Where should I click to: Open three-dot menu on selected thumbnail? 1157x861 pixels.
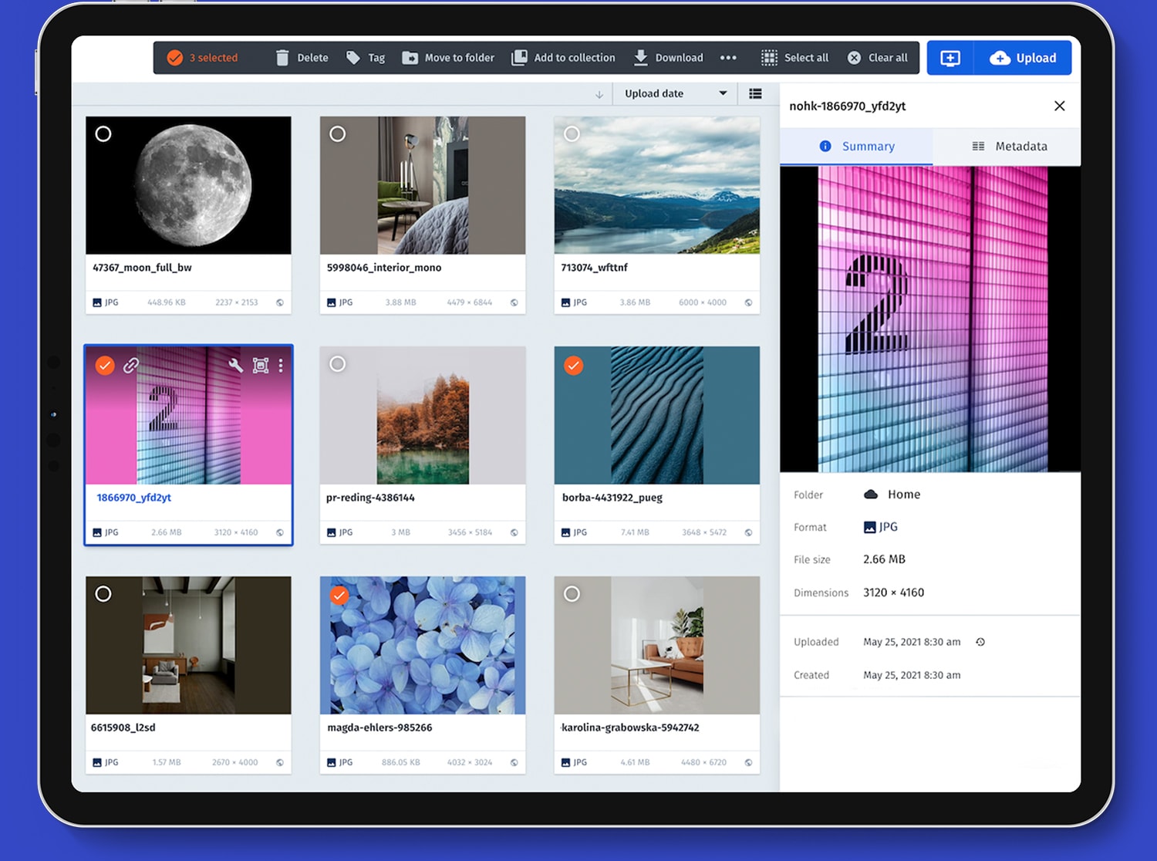coord(281,366)
